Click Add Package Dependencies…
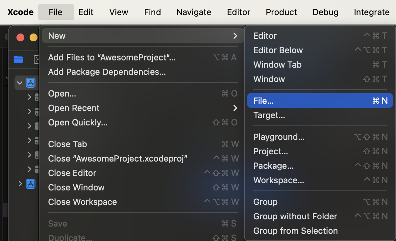The width and height of the screenshot is (396, 241). click(x=107, y=72)
